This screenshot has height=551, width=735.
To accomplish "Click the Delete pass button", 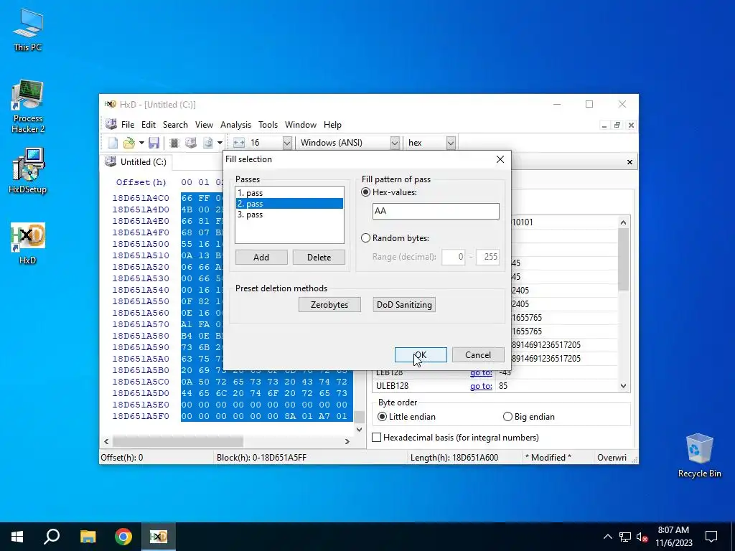I will tap(319, 258).
